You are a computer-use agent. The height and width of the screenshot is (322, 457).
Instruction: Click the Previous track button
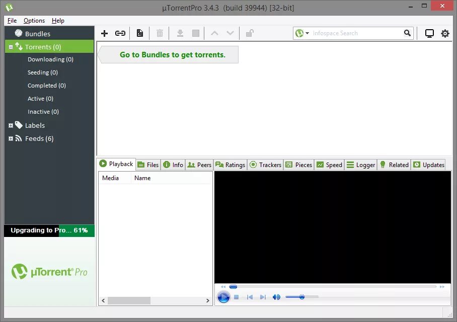(x=250, y=297)
